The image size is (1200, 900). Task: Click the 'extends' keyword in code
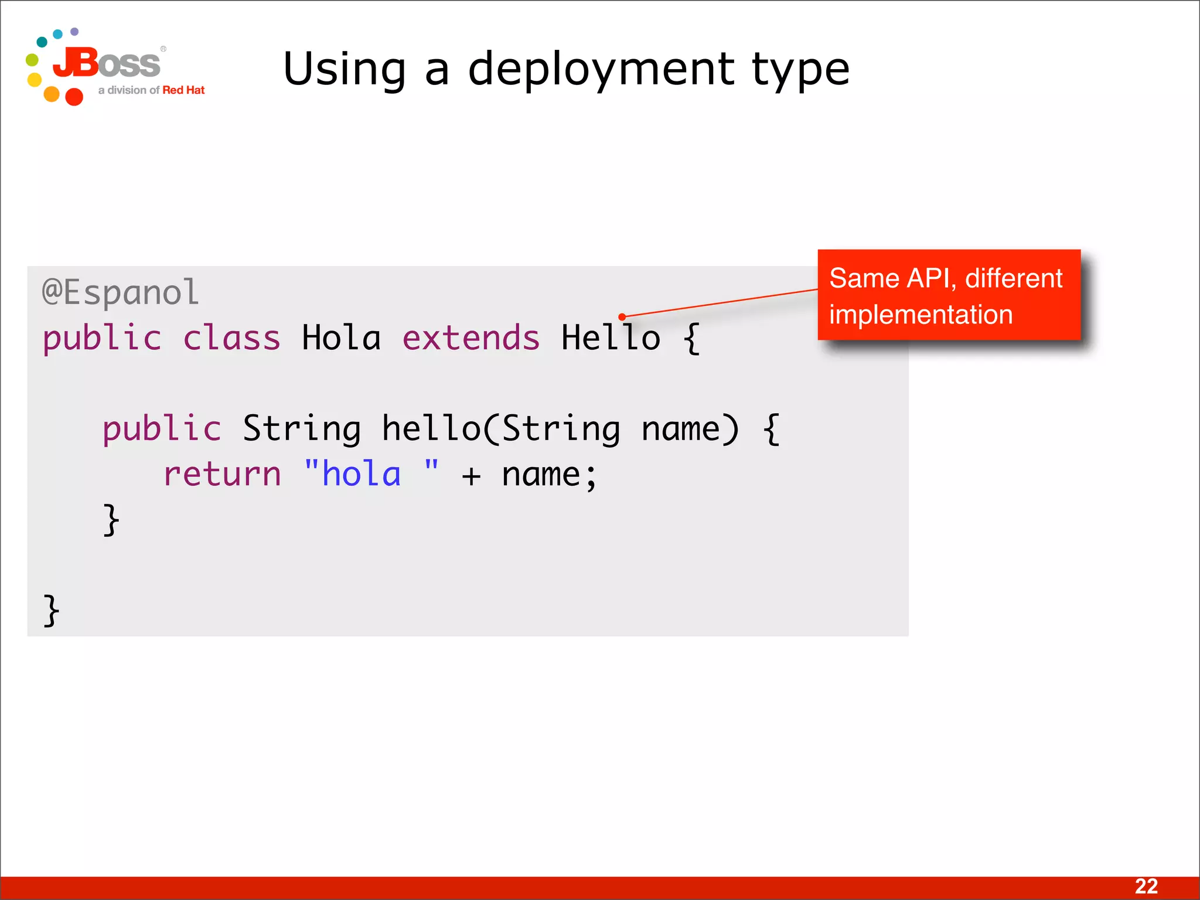click(471, 338)
